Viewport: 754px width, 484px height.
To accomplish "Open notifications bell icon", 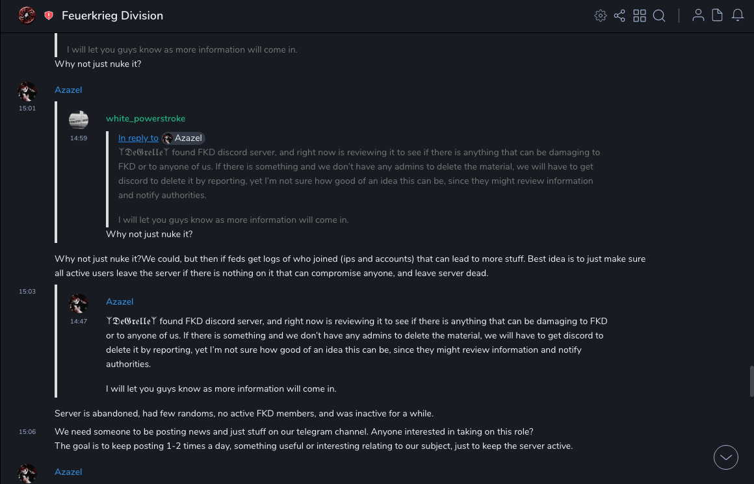I will point(738,16).
